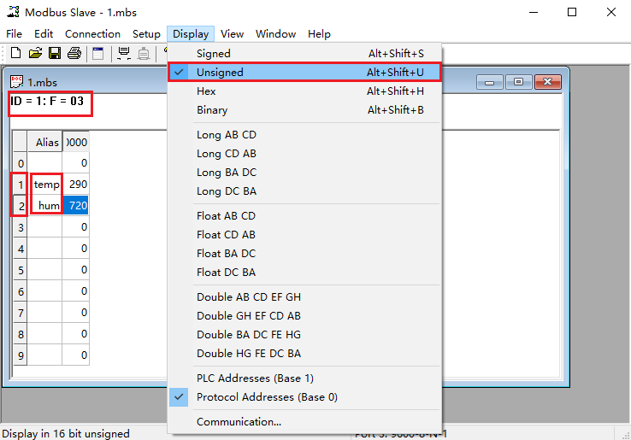Click the 1.mbs document icon in child window

tap(16, 82)
